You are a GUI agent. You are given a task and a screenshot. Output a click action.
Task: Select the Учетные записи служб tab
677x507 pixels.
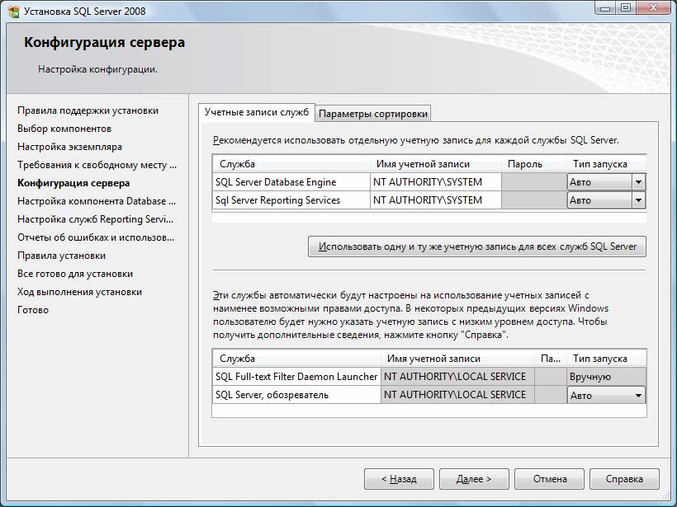coord(256,112)
